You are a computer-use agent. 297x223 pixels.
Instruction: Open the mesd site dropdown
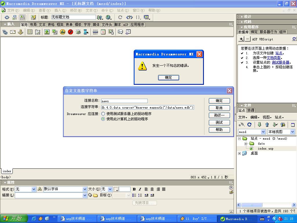pos(263,132)
